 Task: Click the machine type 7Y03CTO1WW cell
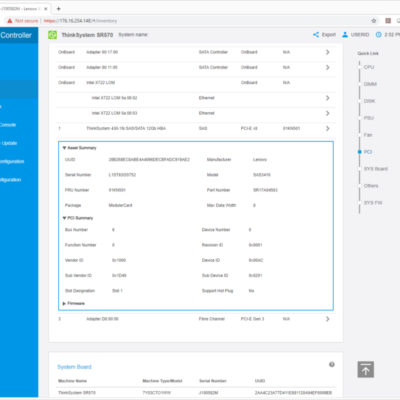click(x=157, y=393)
